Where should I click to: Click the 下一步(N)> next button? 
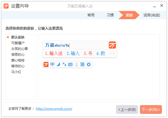[x=151, y=109]
